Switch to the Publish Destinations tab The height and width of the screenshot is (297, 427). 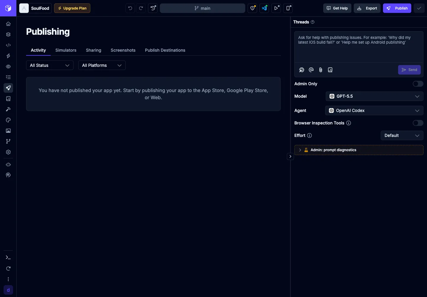pos(165,50)
